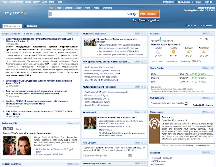Minimize the Google news module
The image size is (216, 167).
click(75, 34)
